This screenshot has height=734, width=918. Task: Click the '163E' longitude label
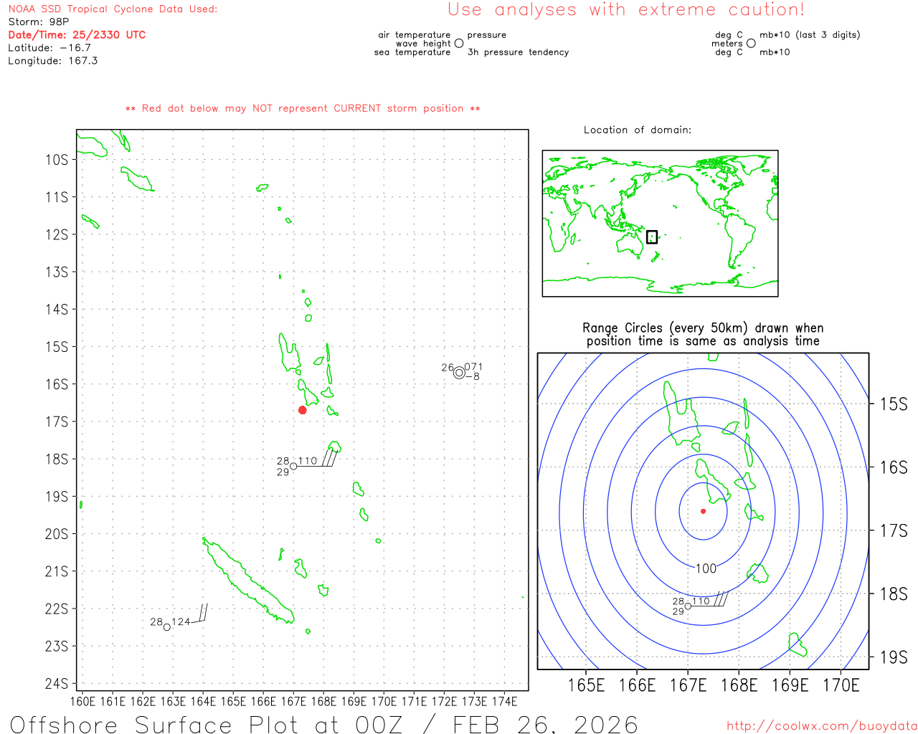coord(173,702)
